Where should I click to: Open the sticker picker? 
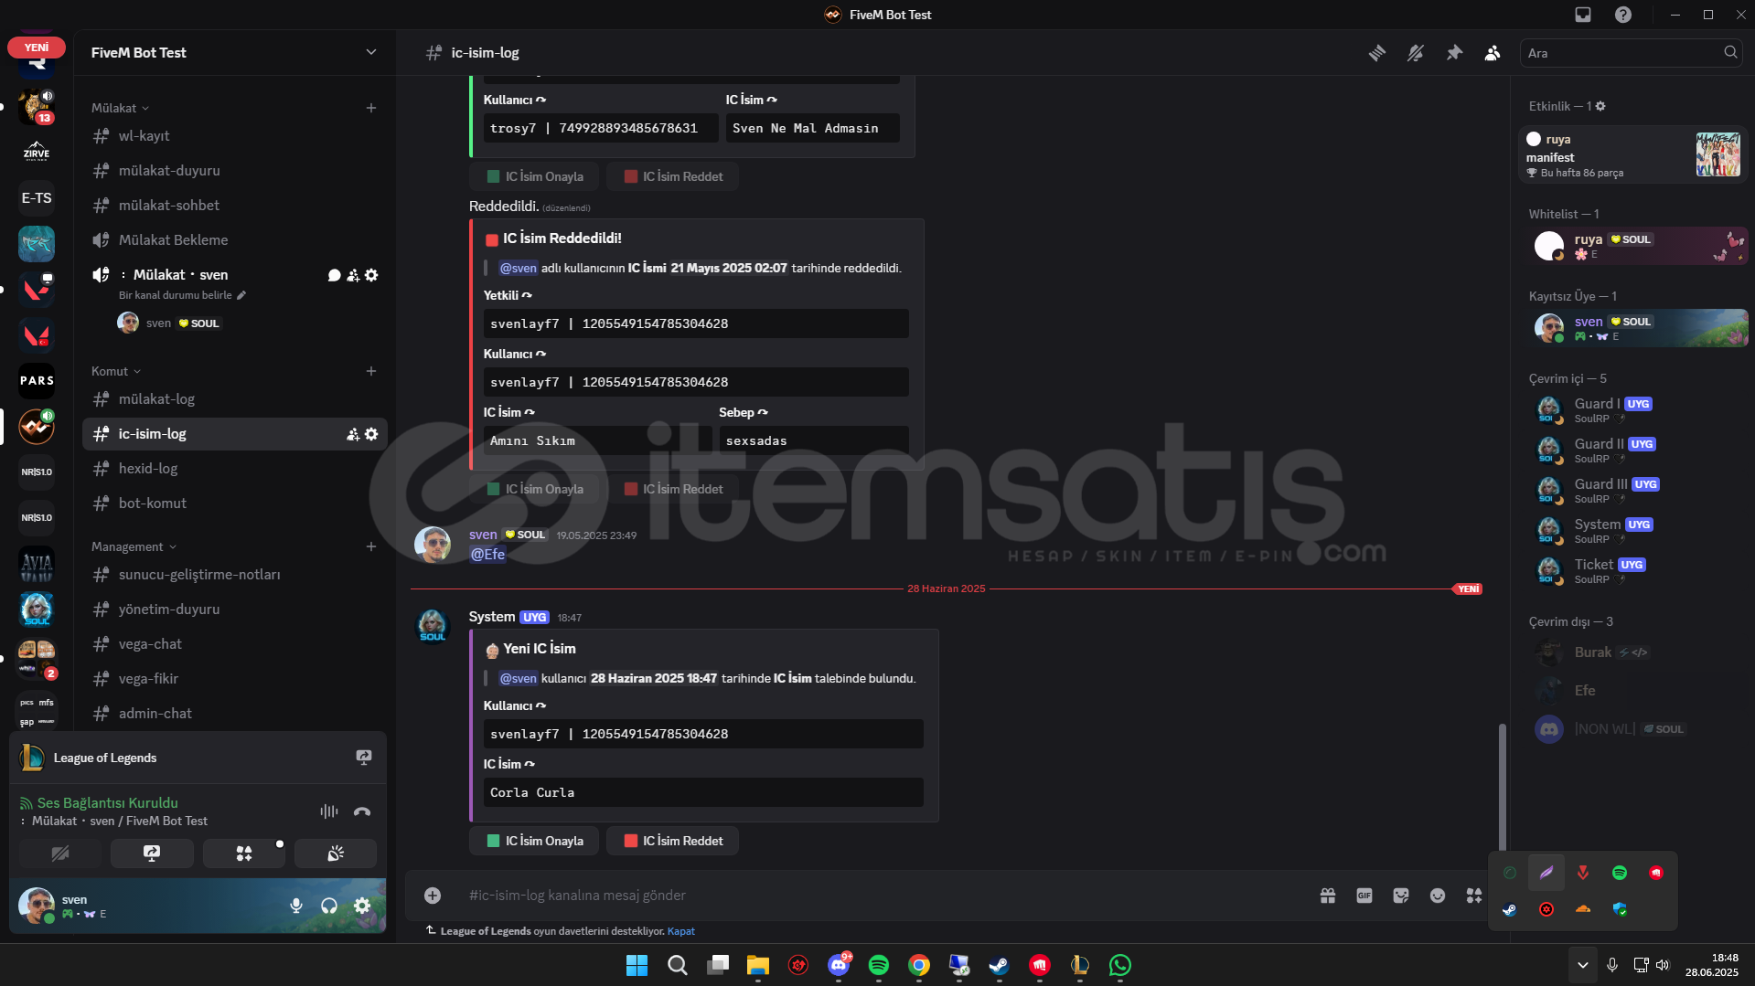click(x=1401, y=896)
